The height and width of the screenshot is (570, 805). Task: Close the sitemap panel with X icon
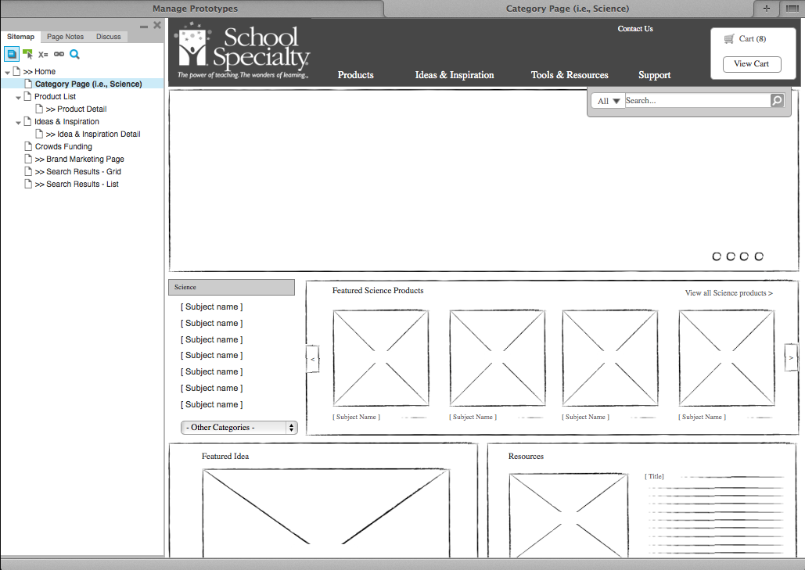click(157, 24)
